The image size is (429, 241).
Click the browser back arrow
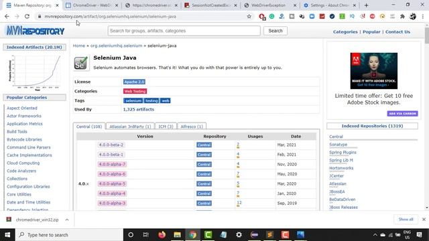[x=7, y=16]
